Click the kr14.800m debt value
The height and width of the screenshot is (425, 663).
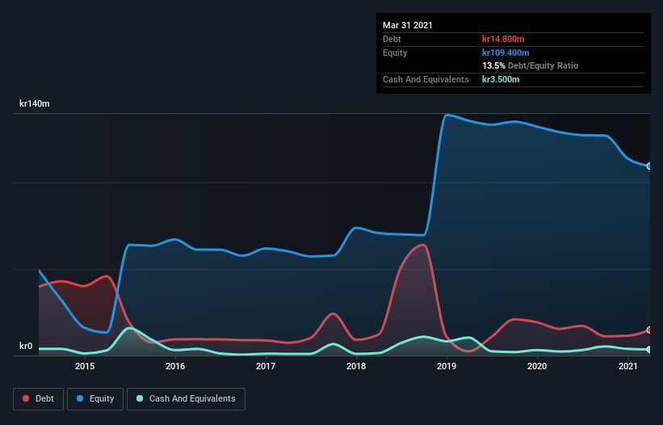[503, 39]
